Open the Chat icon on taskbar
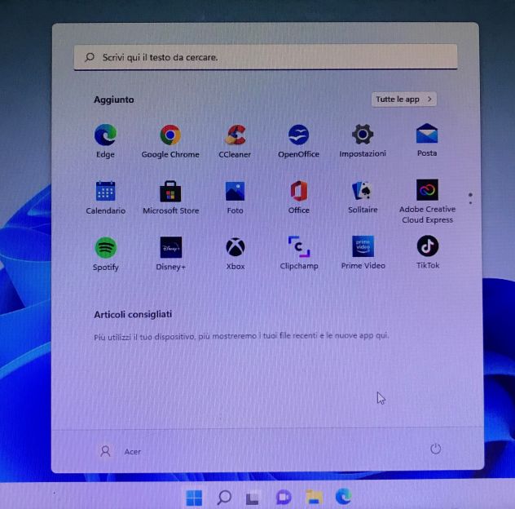515x509 pixels. [x=284, y=497]
